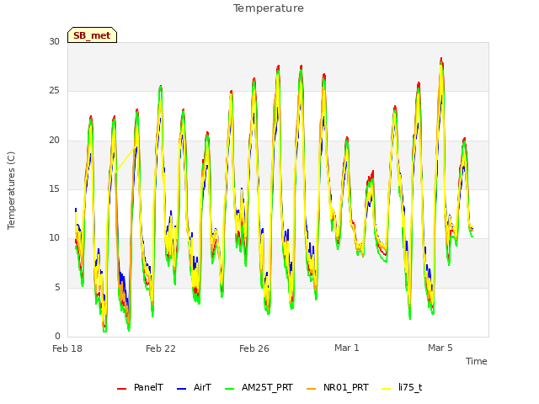Click the 10 y-axis tick label

pyautogui.click(x=54, y=238)
